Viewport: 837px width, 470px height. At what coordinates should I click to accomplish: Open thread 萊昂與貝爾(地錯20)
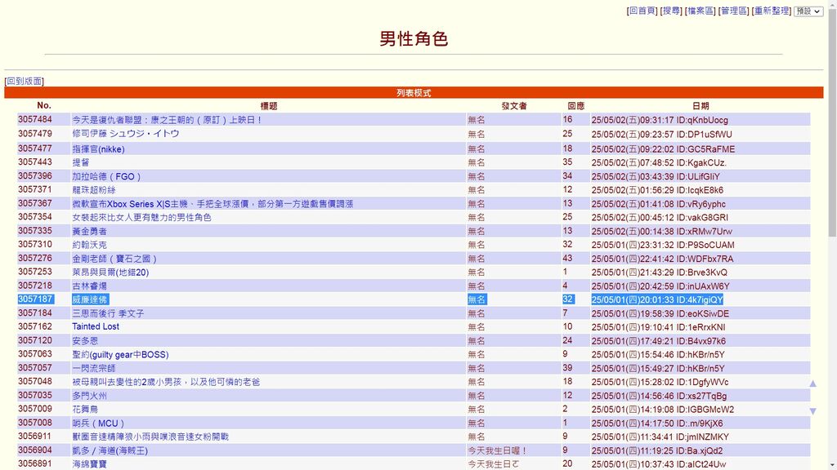click(x=110, y=273)
